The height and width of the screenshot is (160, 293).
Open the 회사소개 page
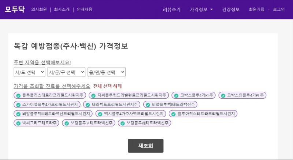point(62,9)
